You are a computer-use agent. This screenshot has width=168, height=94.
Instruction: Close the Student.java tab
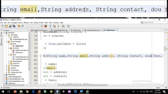pos(117,30)
